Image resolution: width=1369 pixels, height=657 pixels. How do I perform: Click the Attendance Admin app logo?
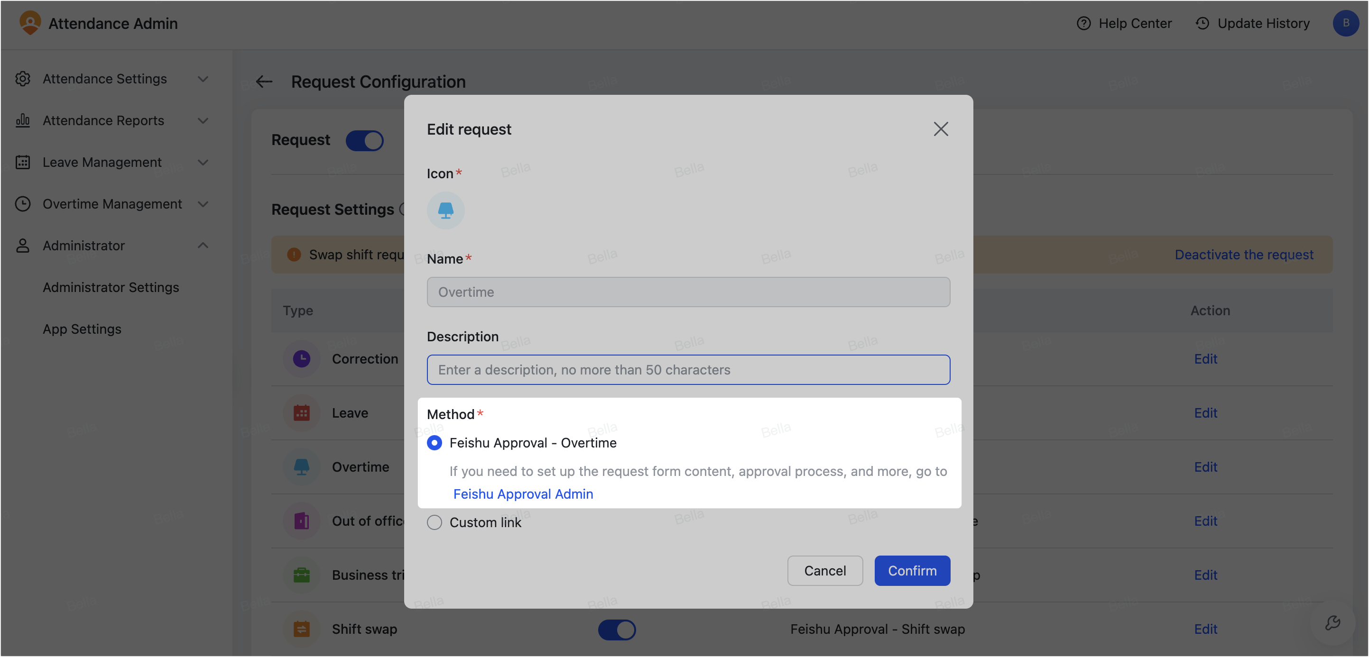coord(30,23)
